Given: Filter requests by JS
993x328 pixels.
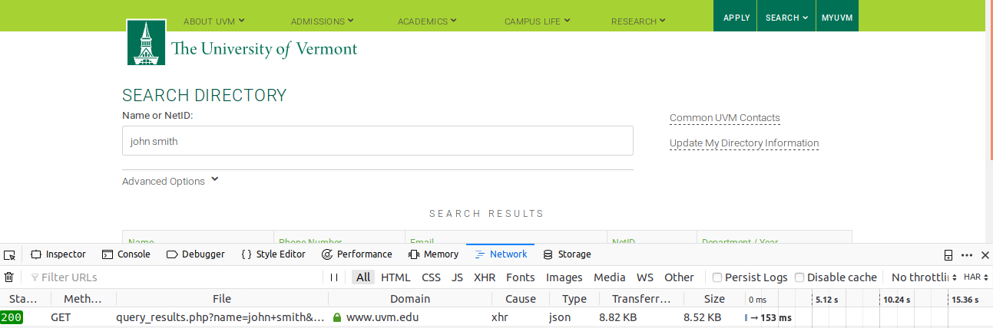Looking at the screenshot, I should (457, 277).
